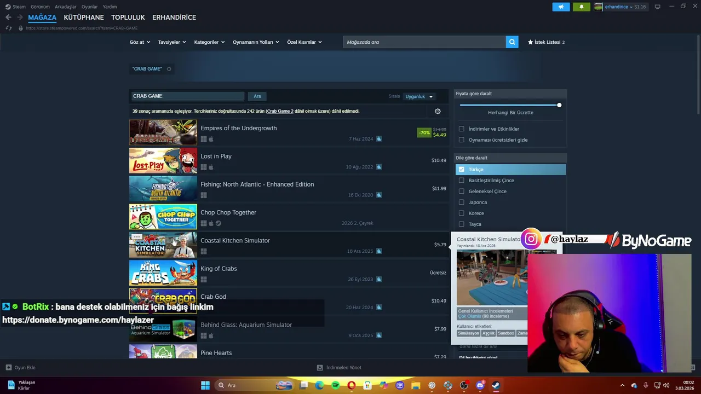The image size is (701, 394).
Task: Expand the Tavsiyeler dropdown
Action: 172,42
